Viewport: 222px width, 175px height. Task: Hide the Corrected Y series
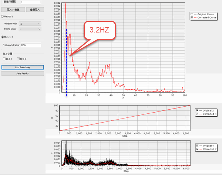196,149
